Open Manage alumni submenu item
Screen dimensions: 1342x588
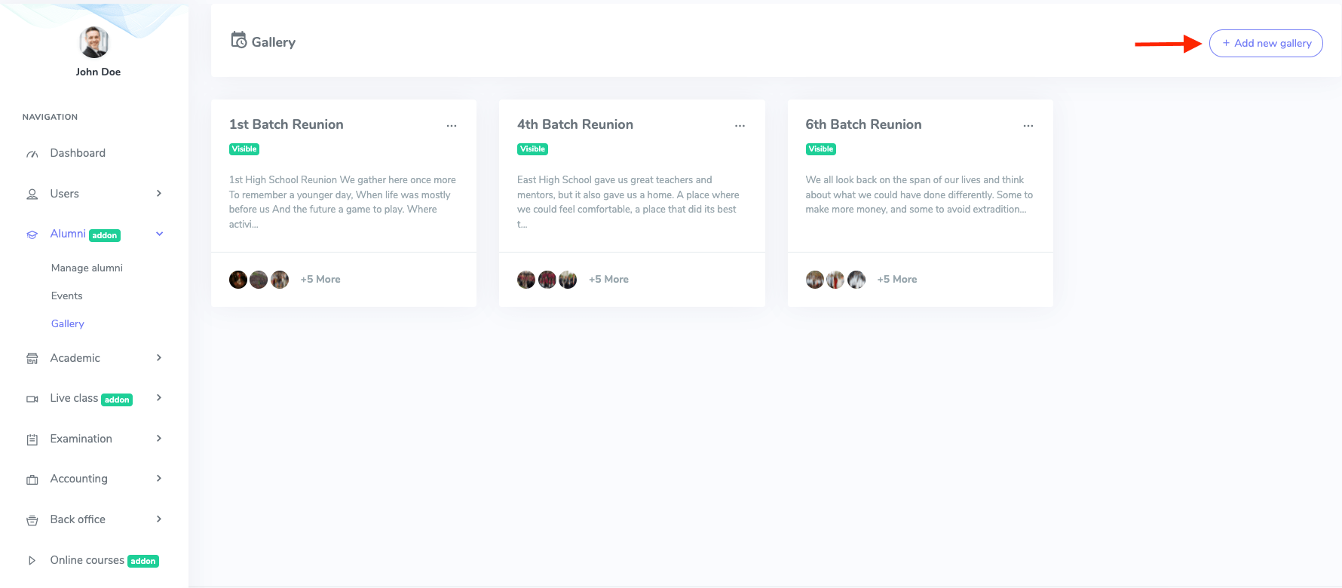click(x=87, y=268)
